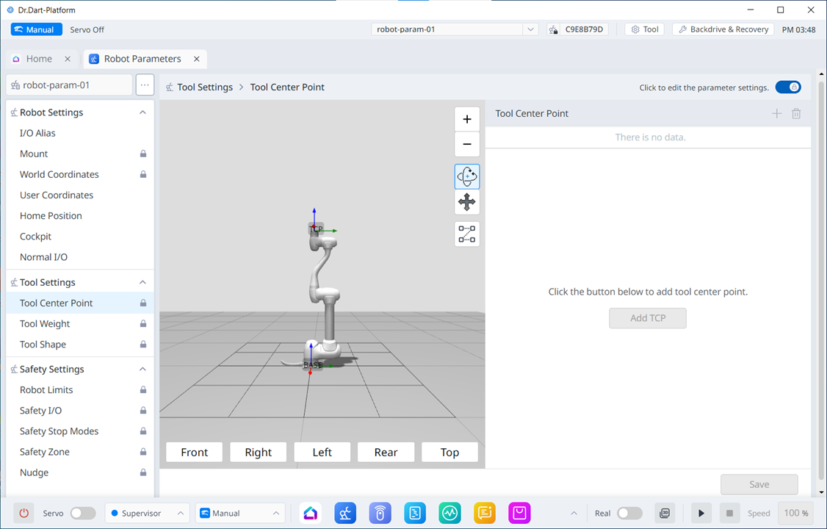Open the Supervisor role dropdown

pyautogui.click(x=147, y=513)
